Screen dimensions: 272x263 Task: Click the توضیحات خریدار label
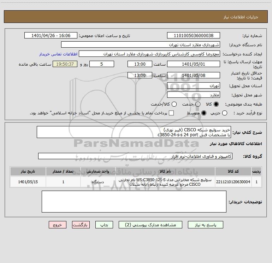pyautogui.click(x=245, y=202)
